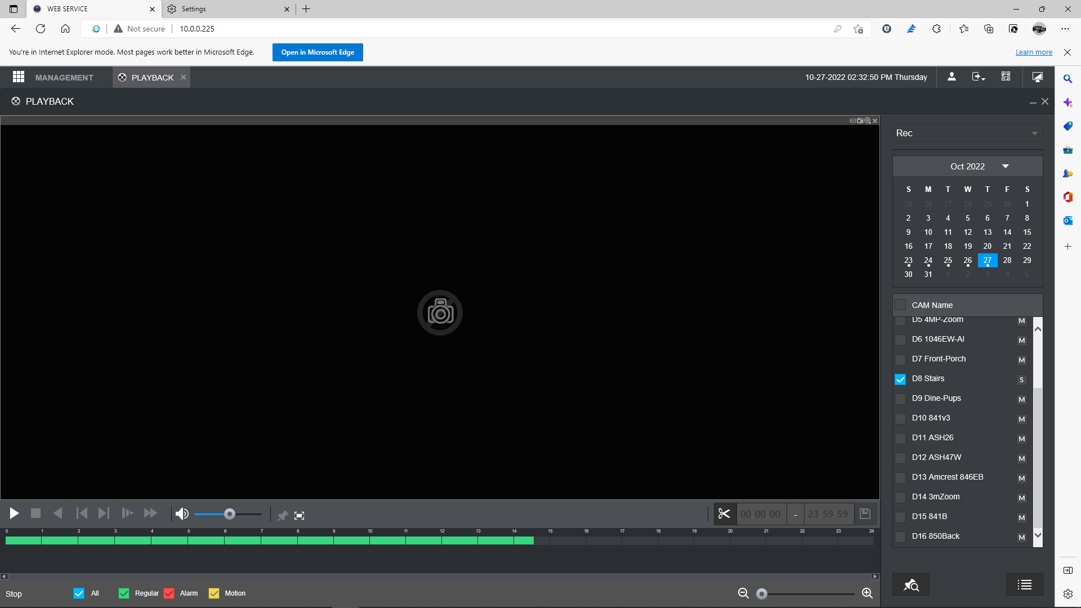The width and height of the screenshot is (1081, 608).
Task: Toggle the Alarm record type checkbox
Action: [169, 593]
